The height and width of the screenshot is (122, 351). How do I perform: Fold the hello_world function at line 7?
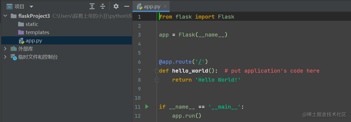(x=157, y=71)
